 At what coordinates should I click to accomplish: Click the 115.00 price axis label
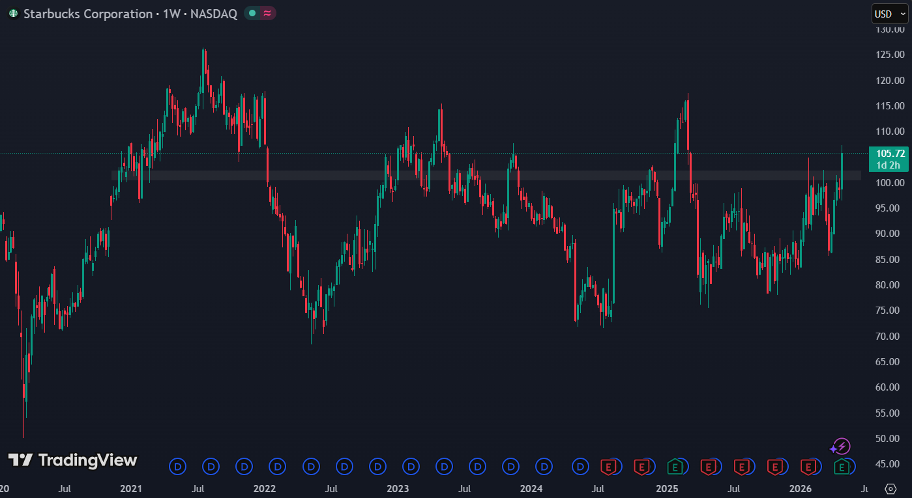[890, 105]
